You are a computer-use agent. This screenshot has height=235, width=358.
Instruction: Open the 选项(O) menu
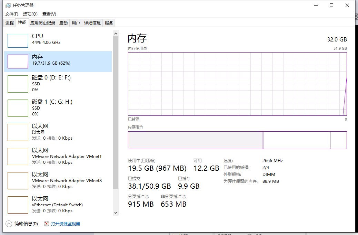(x=30, y=14)
